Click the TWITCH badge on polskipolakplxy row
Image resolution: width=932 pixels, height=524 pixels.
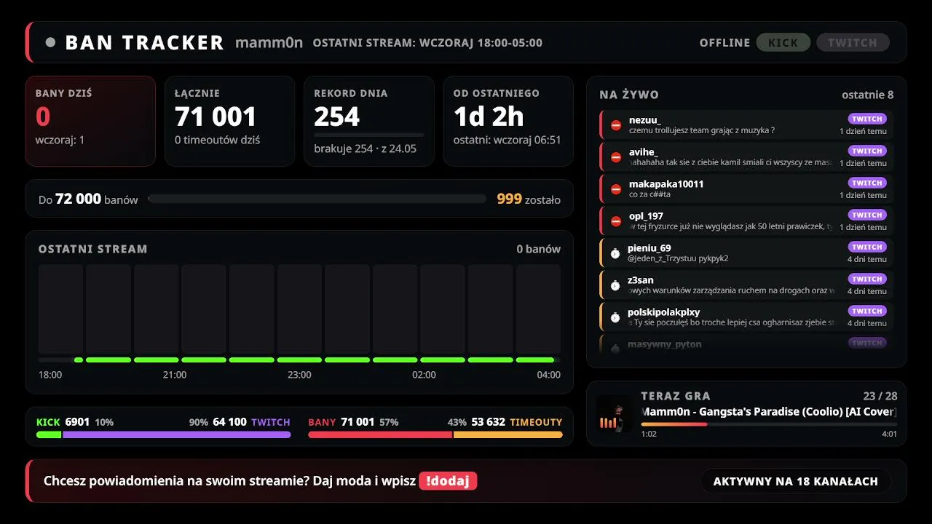point(867,311)
